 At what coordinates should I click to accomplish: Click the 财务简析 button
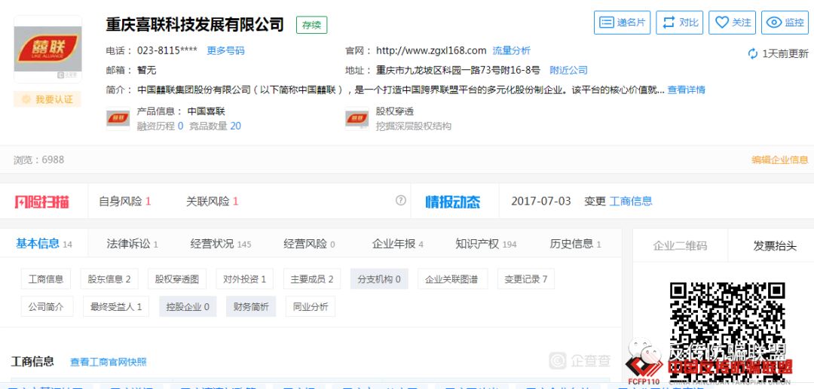coord(251,307)
